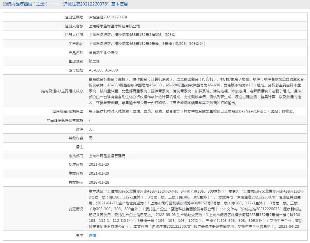The height and width of the screenshot is (243, 310).
Task: Click the 生产地址 row label
Action: pos(76,44)
